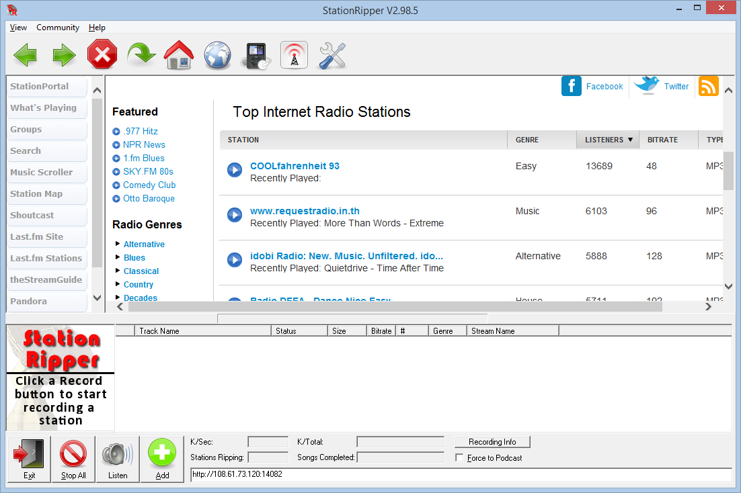Click the globe web browser icon
The height and width of the screenshot is (493, 741).
217,55
